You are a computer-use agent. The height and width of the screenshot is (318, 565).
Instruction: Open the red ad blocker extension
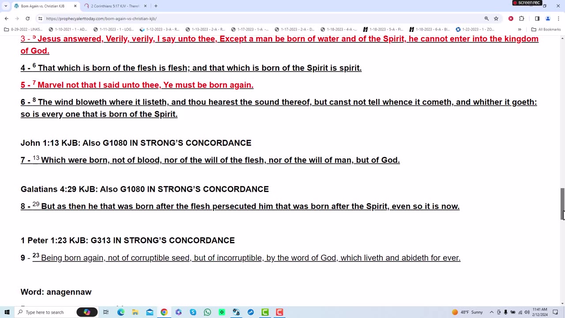tap(511, 19)
